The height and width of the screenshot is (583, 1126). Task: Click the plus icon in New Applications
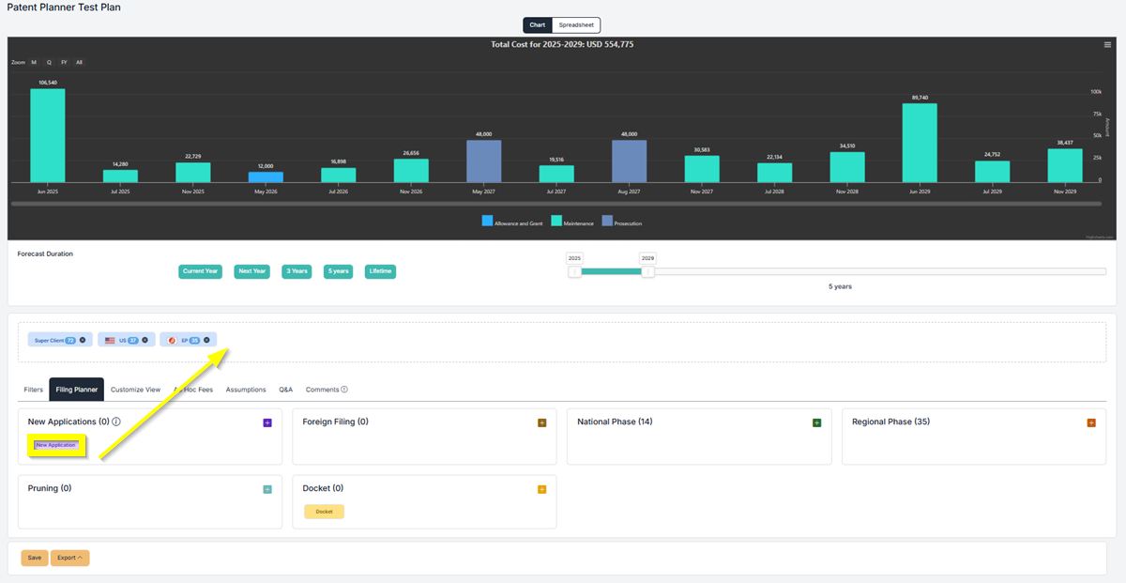(x=267, y=423)
